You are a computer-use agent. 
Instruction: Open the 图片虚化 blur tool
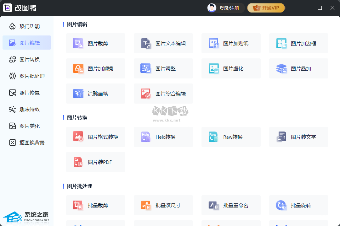pyautogui.click(x=231, y=68)
